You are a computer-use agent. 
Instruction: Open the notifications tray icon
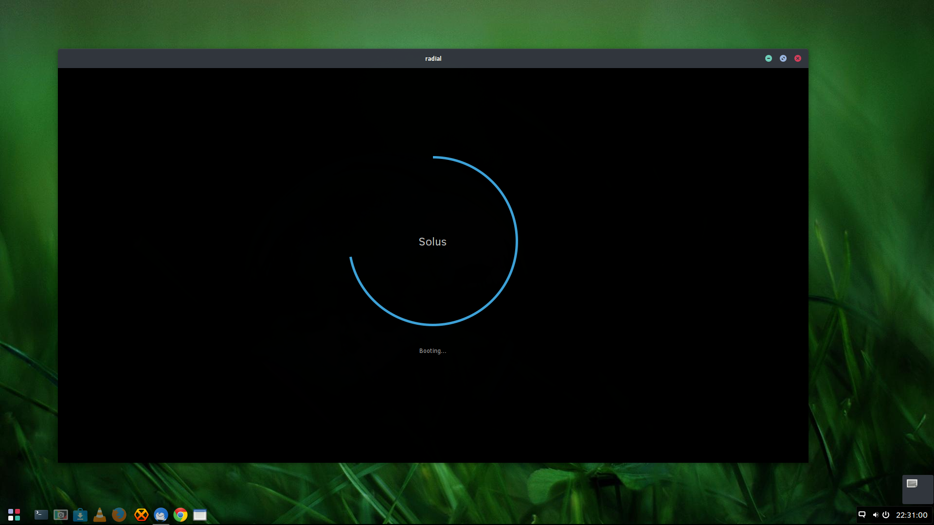pyautogui.click(x=862, y=515)
